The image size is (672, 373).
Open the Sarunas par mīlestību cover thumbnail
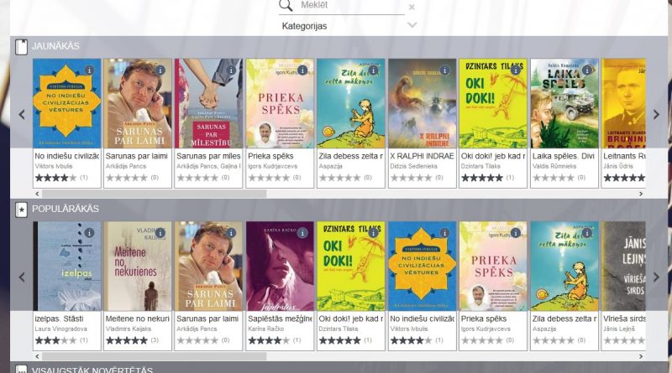click(x=208, y=103)
